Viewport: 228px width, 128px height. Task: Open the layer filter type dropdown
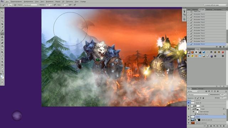[x=193, y=91]
